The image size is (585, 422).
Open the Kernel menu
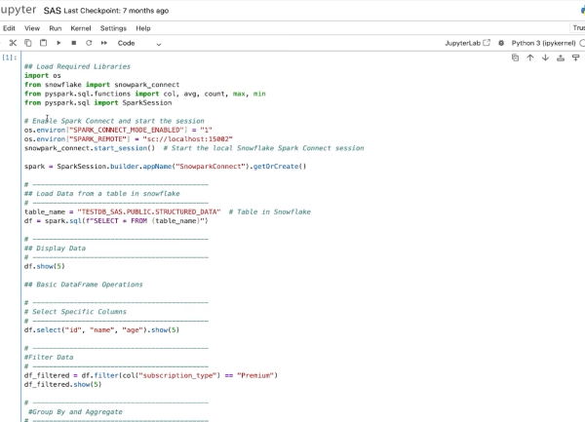[81, 28]
